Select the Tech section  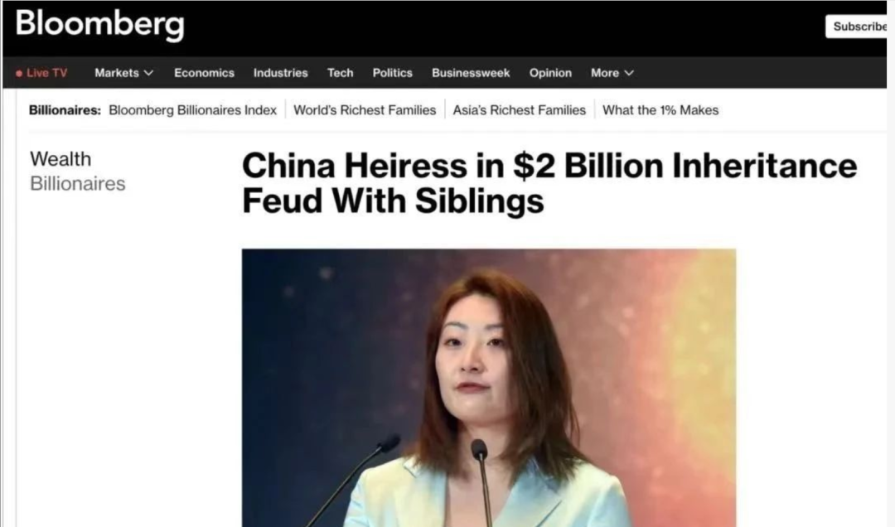(x=341, y=73)
